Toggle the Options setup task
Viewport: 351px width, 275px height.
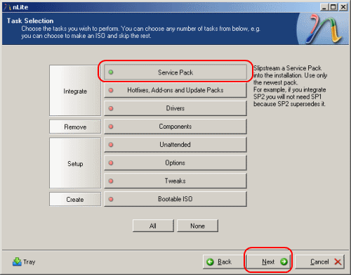175,162
